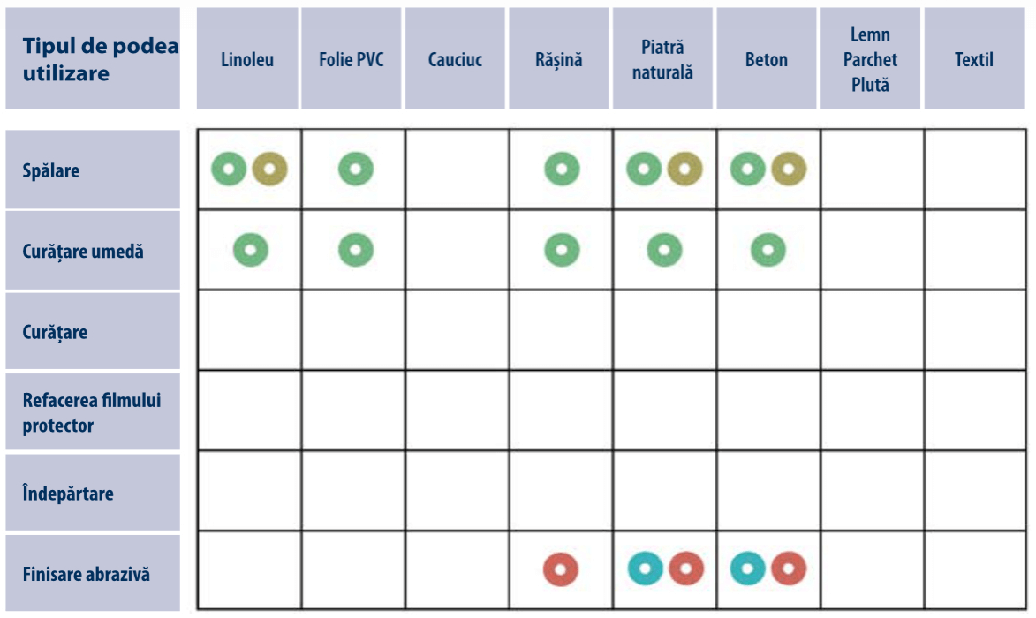The height and width of the screenshot is (618, 1036).
Task: Click green pad icon in Spălare–Folie PVC cell
Action: 355,169
